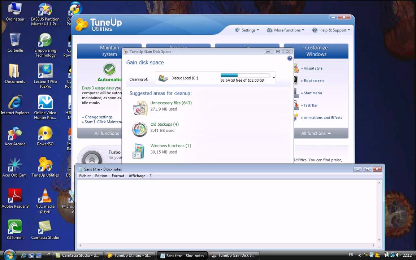Viewport: 416px width, 260px height.
Task: Launch Internet Explorer from quick launch
Action: [23, 256]
